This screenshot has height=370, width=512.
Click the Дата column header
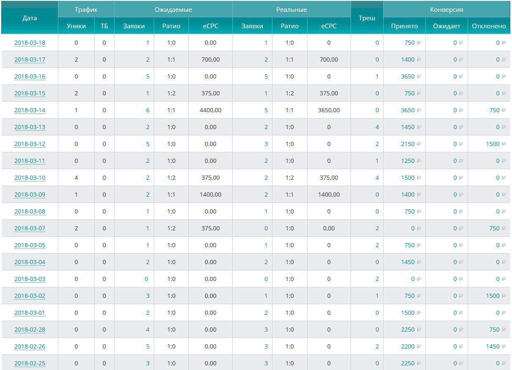point(30,18)
